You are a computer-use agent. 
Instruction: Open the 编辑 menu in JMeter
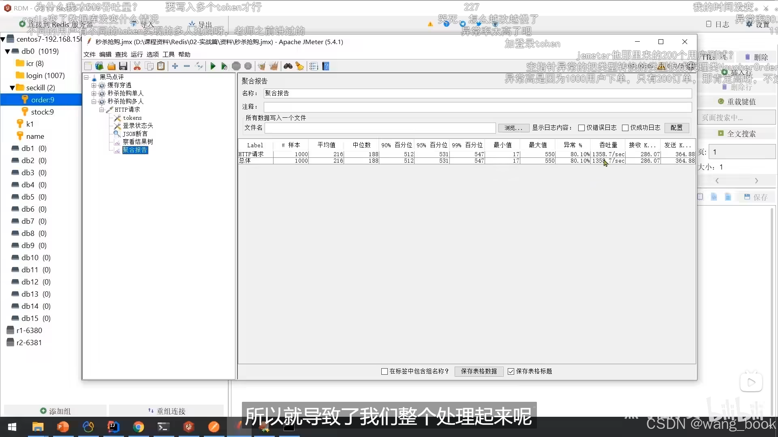point(105,54)
